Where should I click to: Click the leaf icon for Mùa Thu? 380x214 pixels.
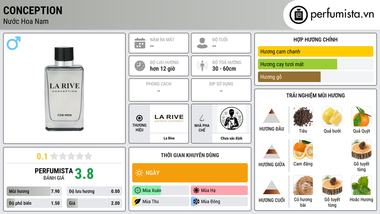(x=138, y=201)
